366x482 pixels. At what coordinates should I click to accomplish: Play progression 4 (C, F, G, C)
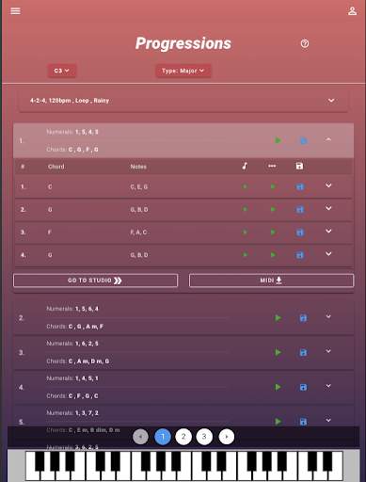coord(278,387)
